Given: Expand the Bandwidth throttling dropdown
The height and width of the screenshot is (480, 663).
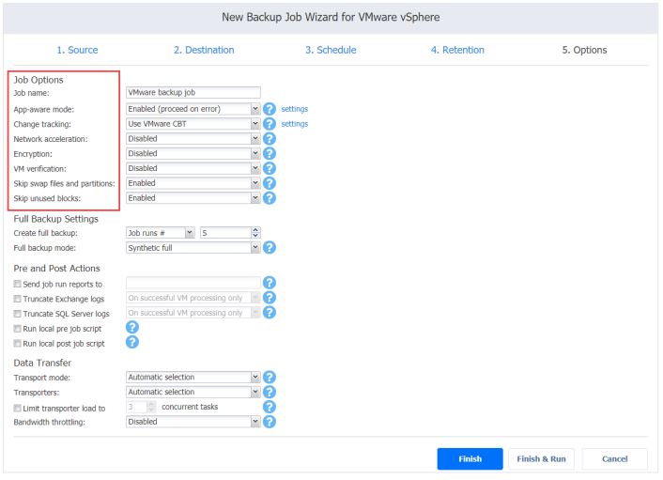Looking at the screenshot, I should click(x=193, y=422).
